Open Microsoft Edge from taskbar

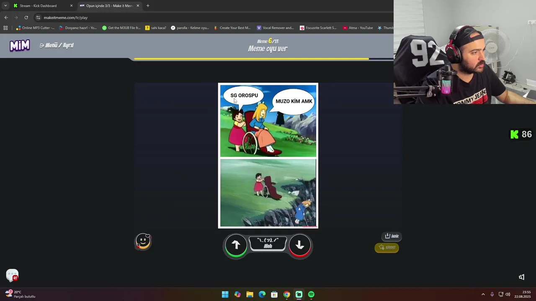(262, 294)
